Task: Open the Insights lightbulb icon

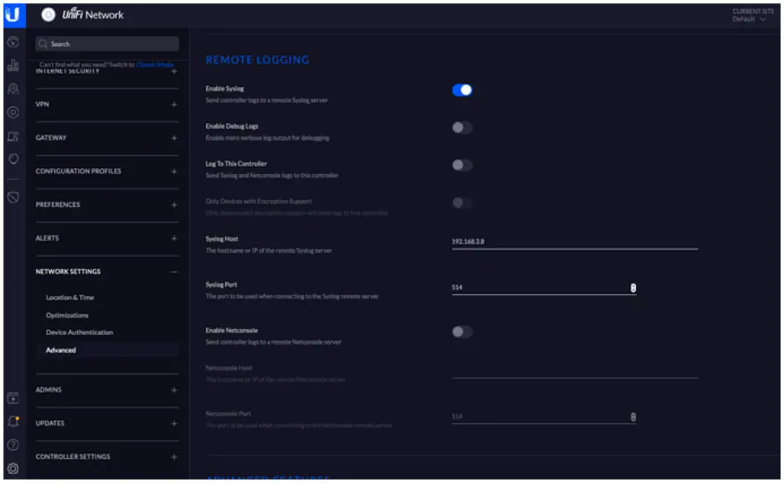Action: 13,159
